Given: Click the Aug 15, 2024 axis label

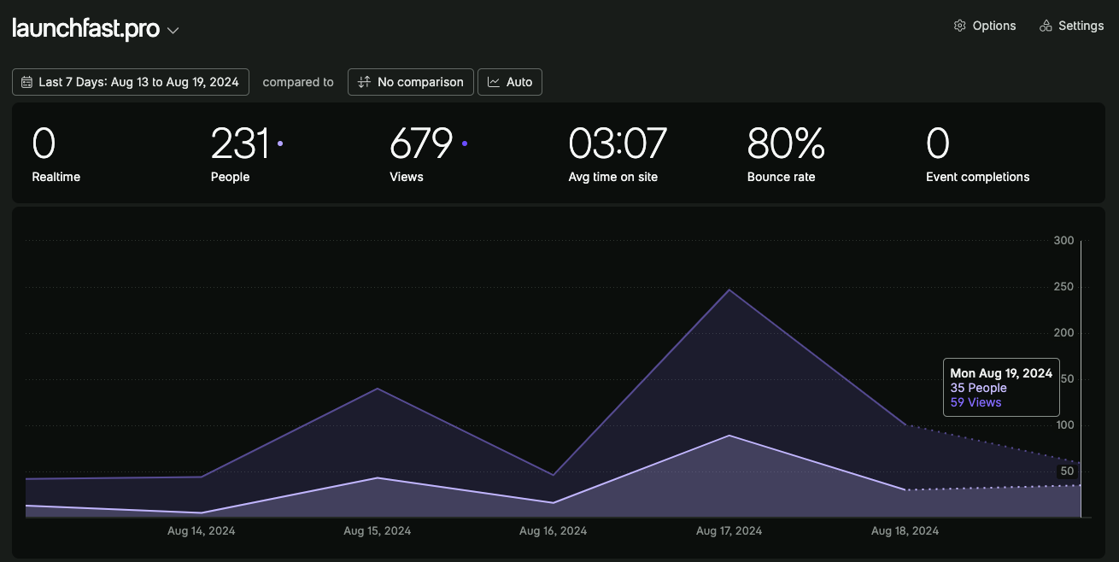Looking at the screenshot, I should pos(377,530).
